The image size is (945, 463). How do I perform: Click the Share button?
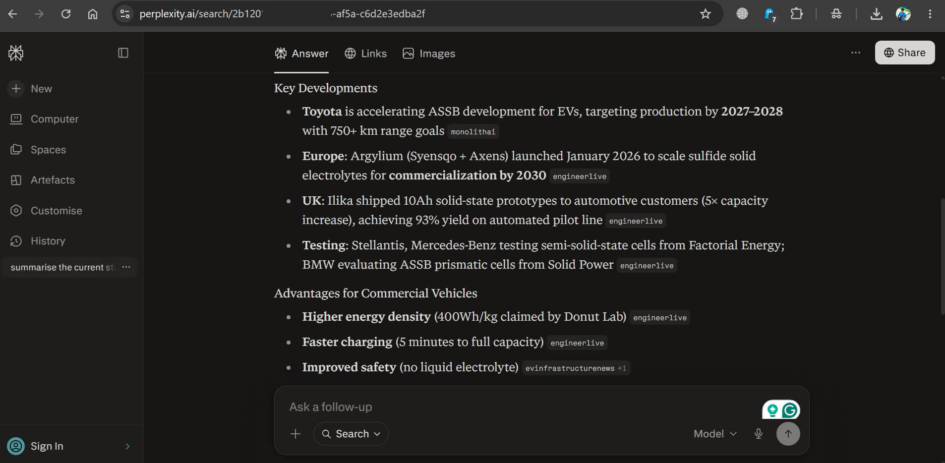pos(905,53)
